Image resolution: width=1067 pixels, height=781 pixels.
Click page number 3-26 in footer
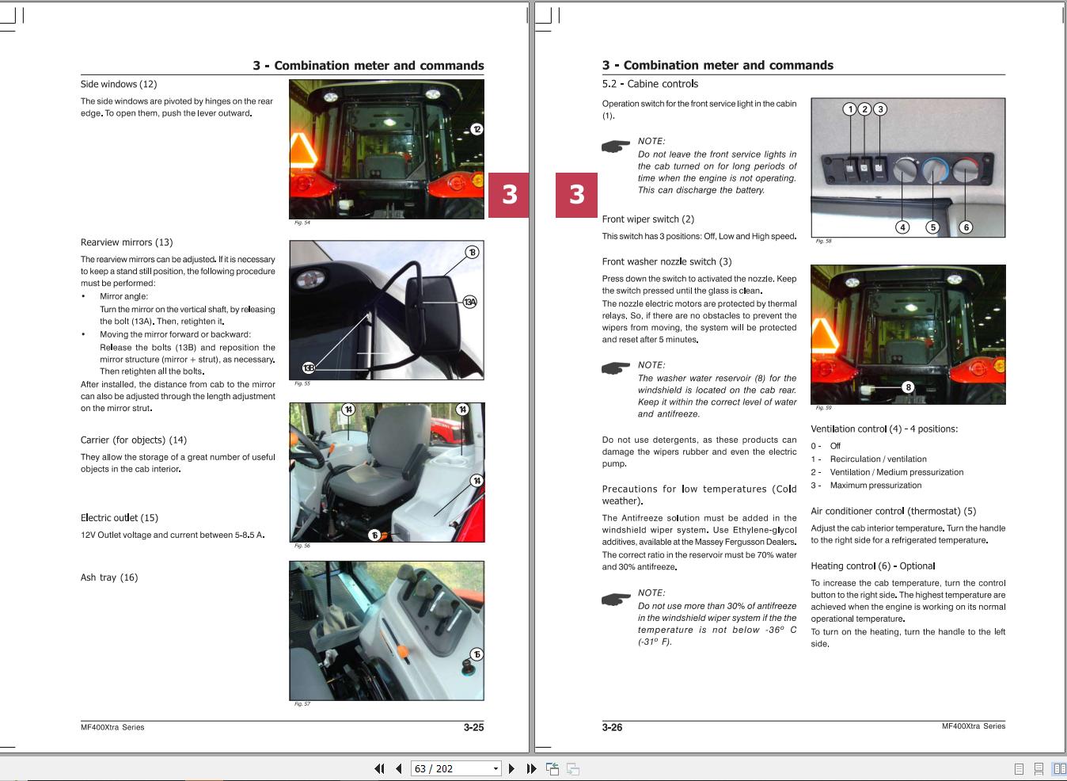(612, 727)
